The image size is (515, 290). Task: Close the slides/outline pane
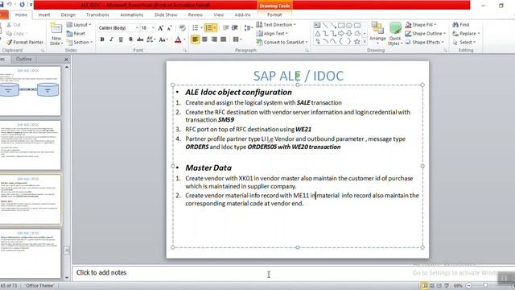(x=66, y=60)
